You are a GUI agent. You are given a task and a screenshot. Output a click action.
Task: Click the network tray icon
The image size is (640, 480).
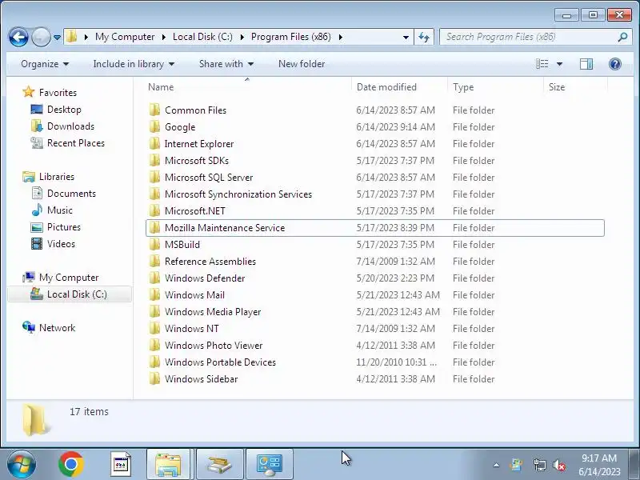(539, 465)
